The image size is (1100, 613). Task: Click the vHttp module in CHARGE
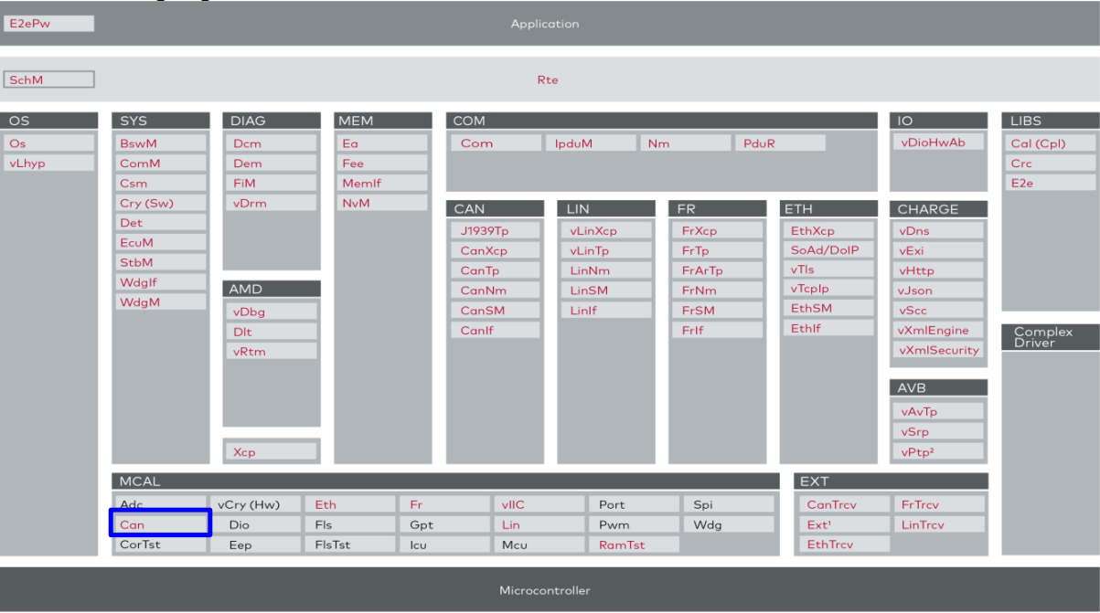[939, 270]
